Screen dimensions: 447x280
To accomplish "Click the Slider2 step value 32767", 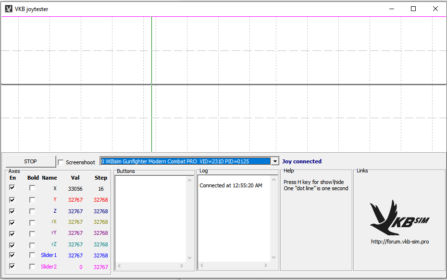I will (x=101, y=267).
